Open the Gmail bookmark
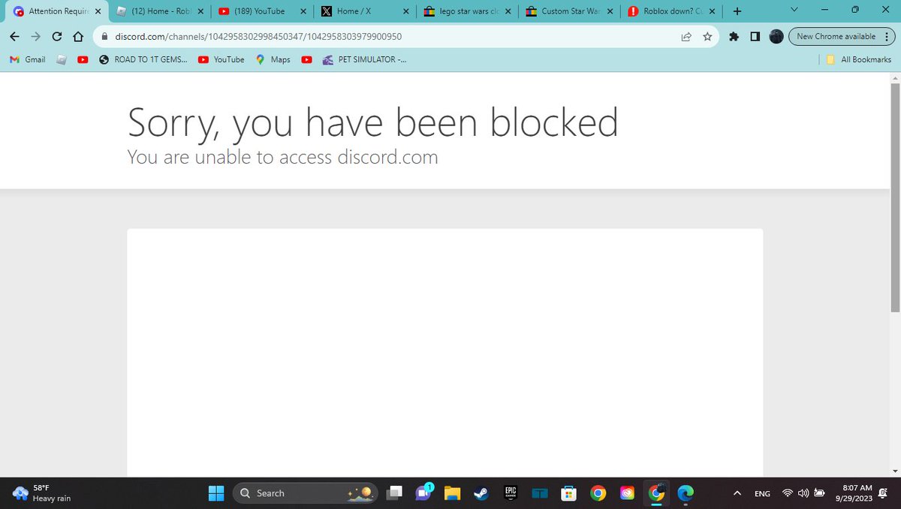 27,59
